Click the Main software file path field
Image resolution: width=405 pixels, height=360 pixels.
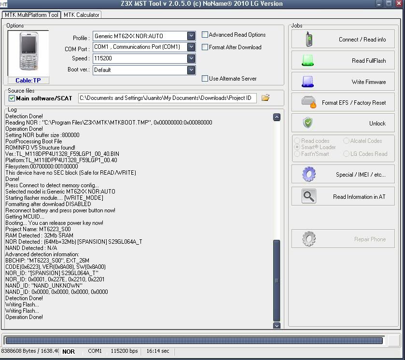click(167, 98)
